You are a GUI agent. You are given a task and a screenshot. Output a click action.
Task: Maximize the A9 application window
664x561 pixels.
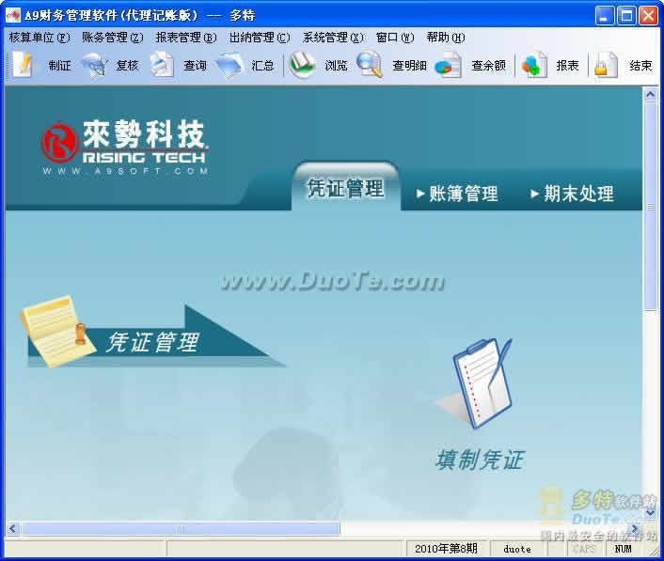click(x=626, y=16)
